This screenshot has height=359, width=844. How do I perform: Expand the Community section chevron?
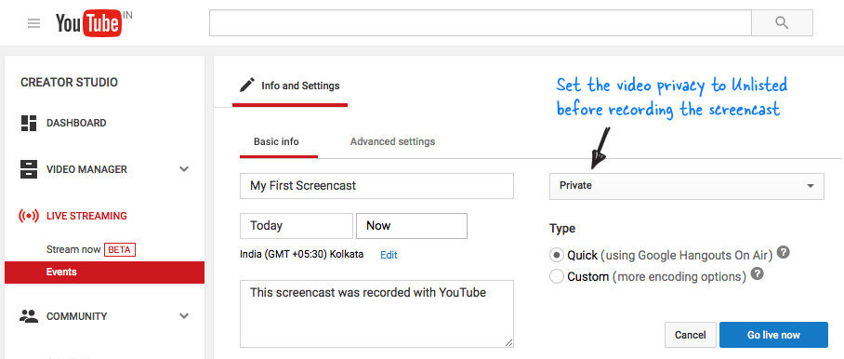184,316
